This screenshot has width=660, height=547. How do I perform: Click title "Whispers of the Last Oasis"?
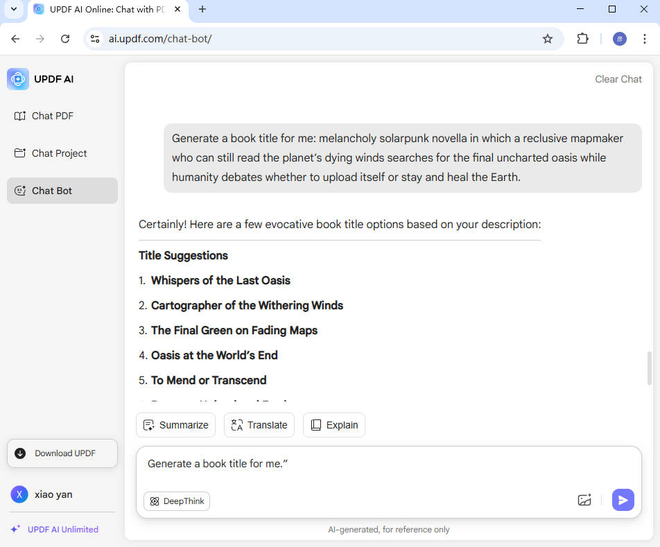(x=220, y=280)
